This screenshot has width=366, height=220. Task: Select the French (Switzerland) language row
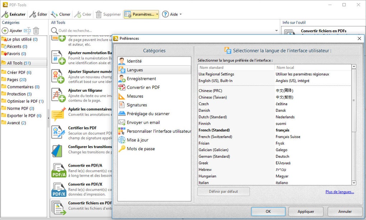tap(274, 137)
